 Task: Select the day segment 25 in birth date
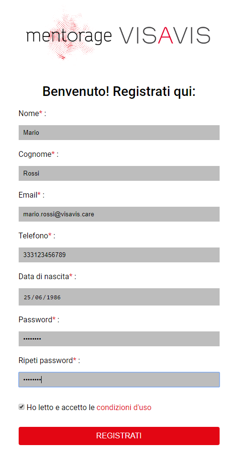[27, 297]
